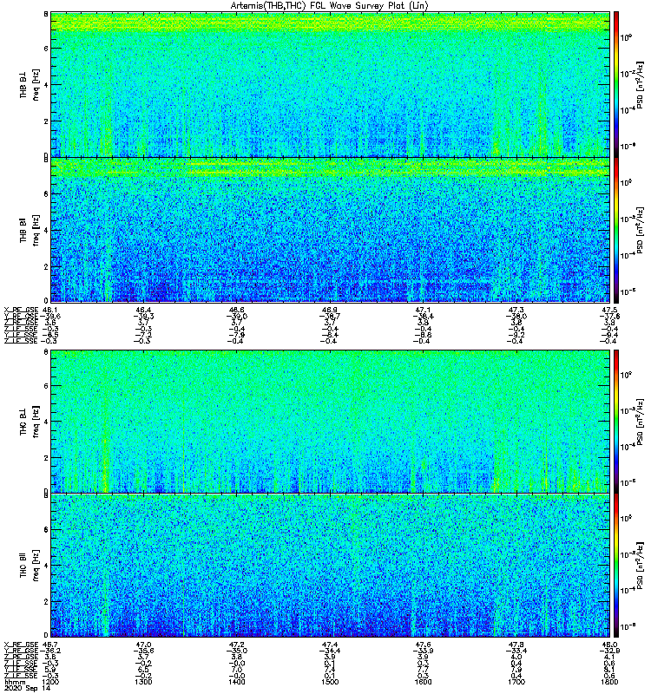The width and height of the screenshot is (651, 694).
Task: Click the 'THC B∥ freq [Hz]' axis label
Action: tap(30, 566)
